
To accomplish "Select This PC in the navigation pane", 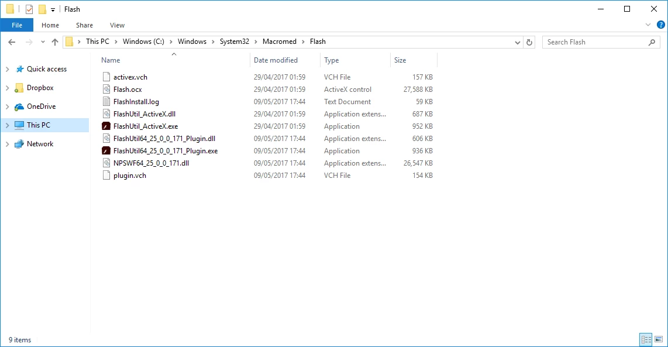I will pyautogui.click(x=39, y=125).
